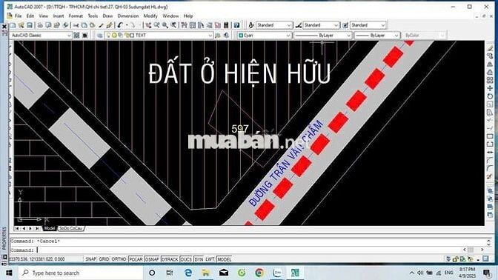Click the Zoom previous icon
The image size is (498, 280).
173,25
